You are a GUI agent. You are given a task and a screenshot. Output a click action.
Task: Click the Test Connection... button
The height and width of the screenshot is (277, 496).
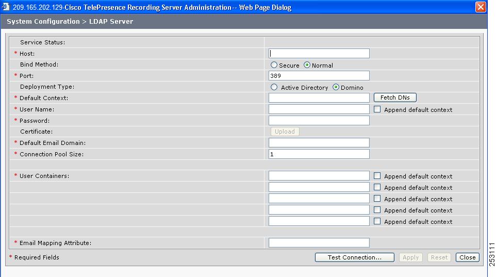[355, 257]
